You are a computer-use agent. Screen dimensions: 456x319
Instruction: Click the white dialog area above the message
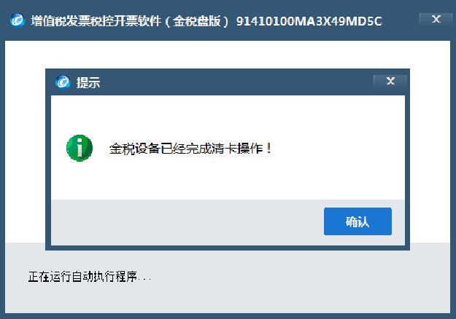pyautogui.click(x=228, y=116)
